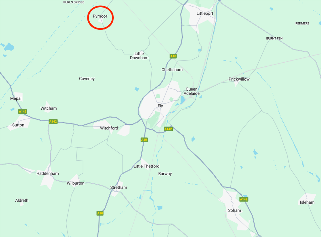Click the Haddenham village label

click(48, 174)
